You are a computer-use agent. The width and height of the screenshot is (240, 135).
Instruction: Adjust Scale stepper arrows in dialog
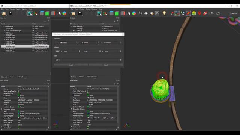click(120, 60)
